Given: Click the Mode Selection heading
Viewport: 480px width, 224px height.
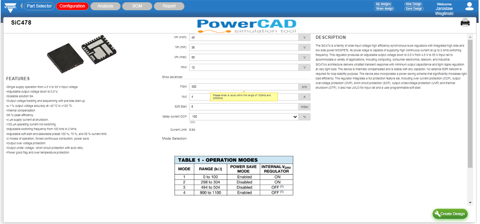Looking at the screenshot, I should pyautogui.click(x=174, y=139).
